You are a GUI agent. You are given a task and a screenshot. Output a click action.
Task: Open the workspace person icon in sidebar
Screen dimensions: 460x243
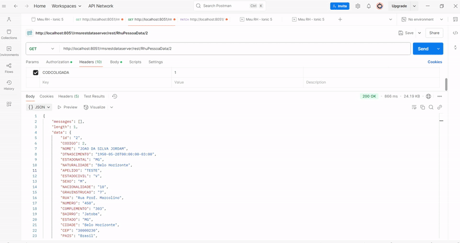point(9,19)
